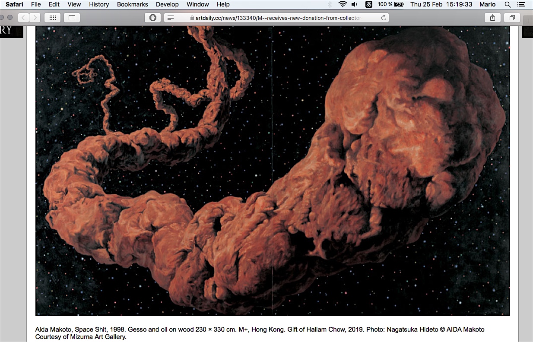Open the Bluetooth status menu
Screen dimensions: 533x342
330,4
